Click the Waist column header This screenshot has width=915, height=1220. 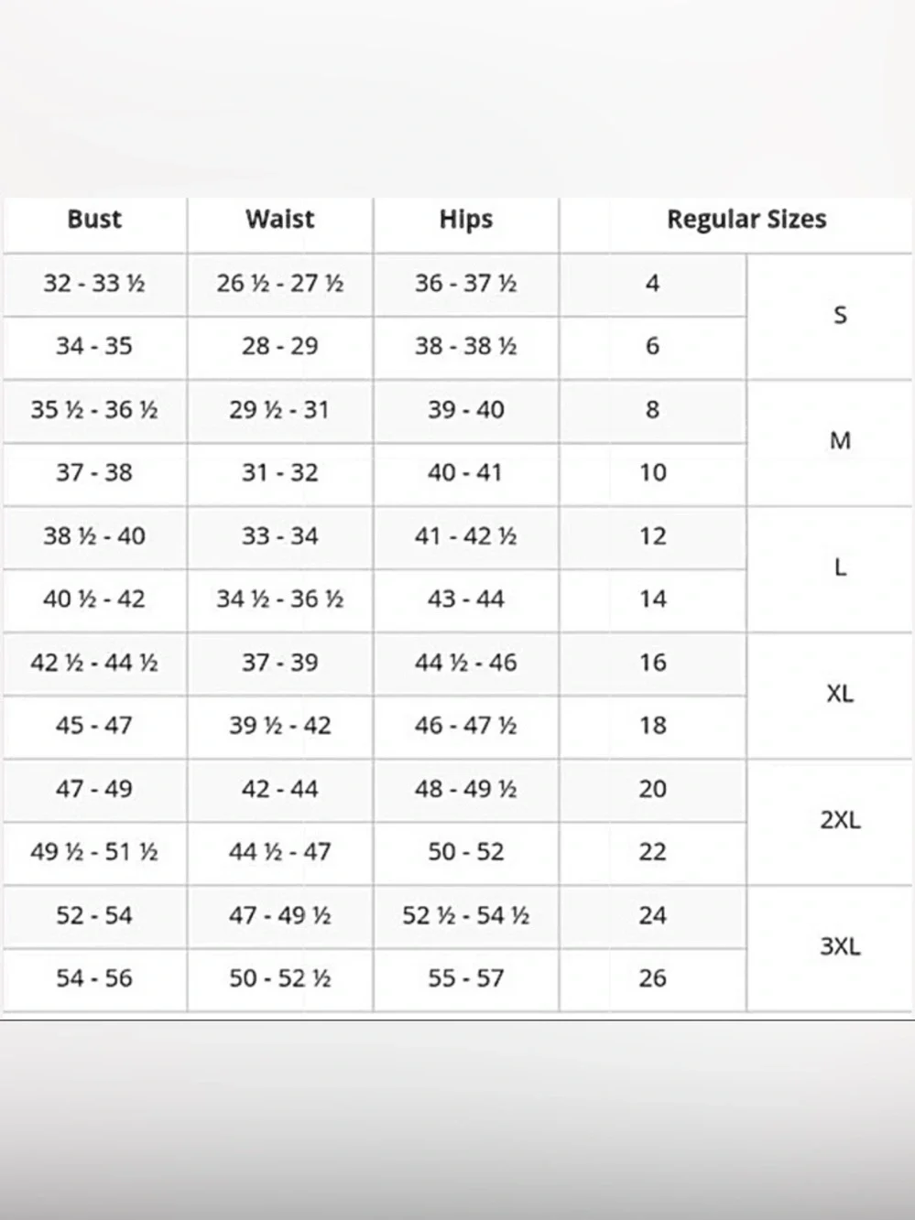[x=279, y=220]
